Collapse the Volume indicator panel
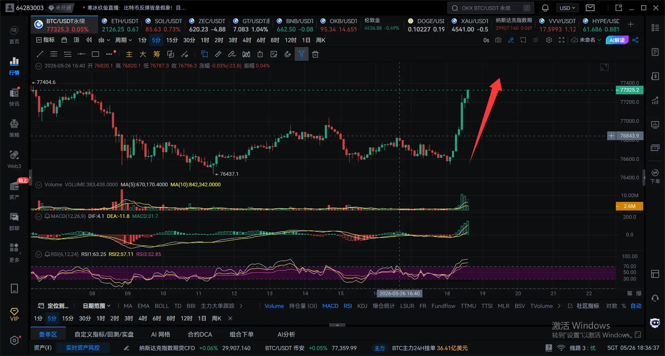This screenshot has width=665, height=356. [39, 185]
